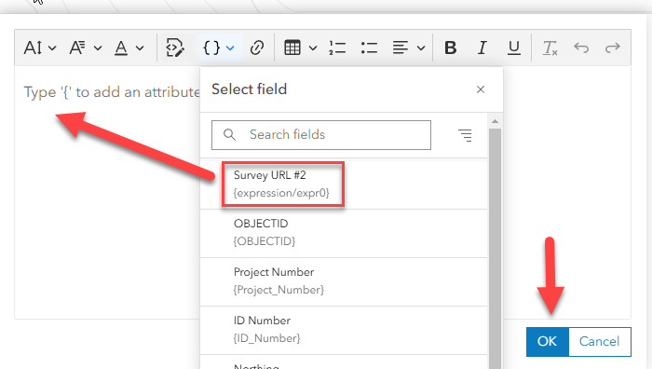Undo the last edit
652x369 pixels.
[x=581, y=48]
